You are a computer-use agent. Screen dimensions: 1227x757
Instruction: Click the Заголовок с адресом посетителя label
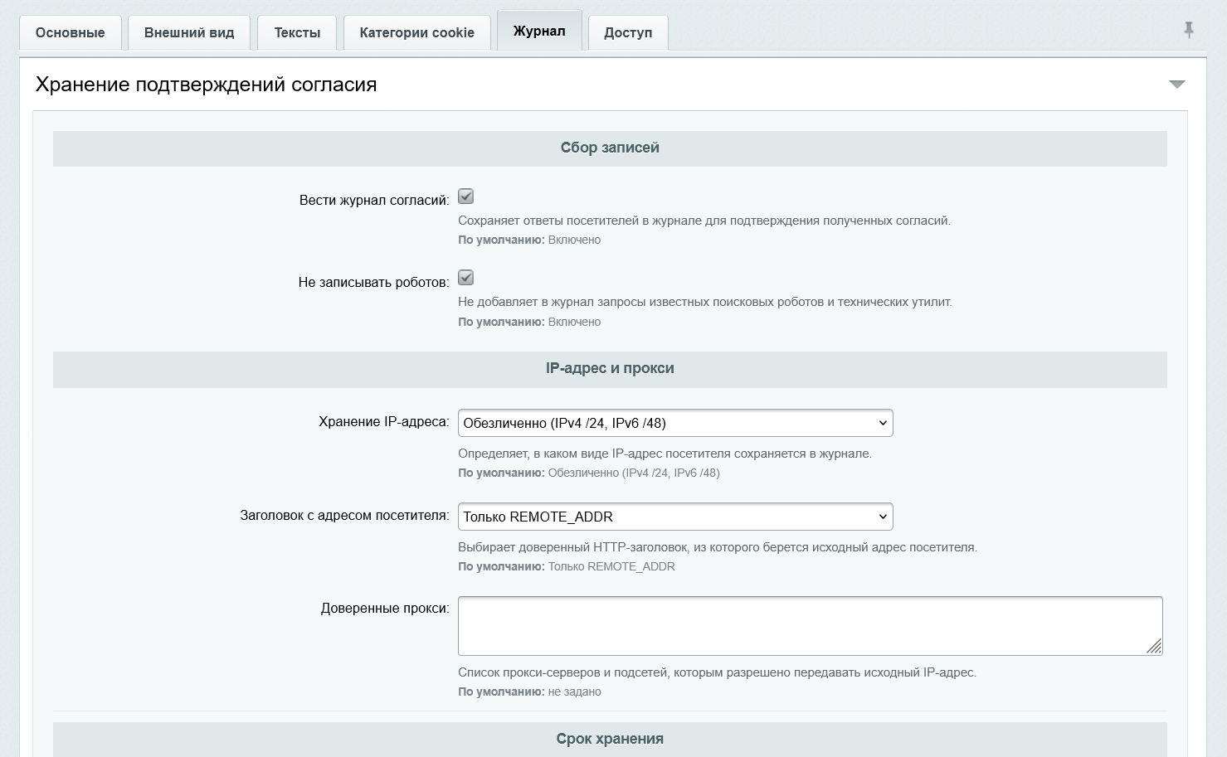pyautogui.click(x=344, y=516)
